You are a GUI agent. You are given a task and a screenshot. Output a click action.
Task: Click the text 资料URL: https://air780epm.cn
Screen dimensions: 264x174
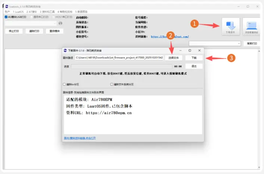tap(99, 113)
